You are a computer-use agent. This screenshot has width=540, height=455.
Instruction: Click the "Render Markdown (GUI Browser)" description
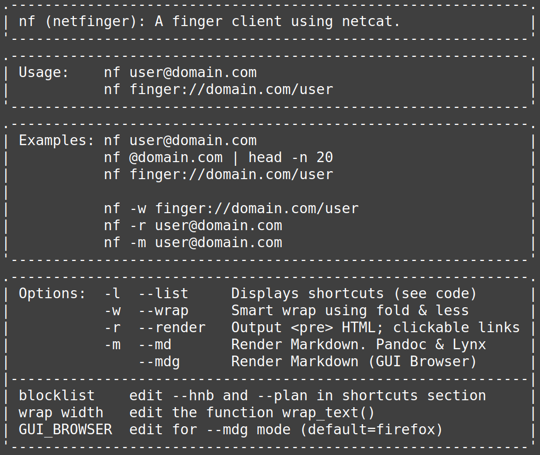(x=354, y=361)
